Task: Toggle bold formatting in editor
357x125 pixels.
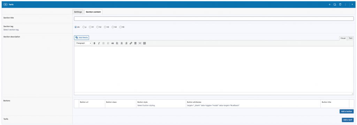Action: click(94, 43)
